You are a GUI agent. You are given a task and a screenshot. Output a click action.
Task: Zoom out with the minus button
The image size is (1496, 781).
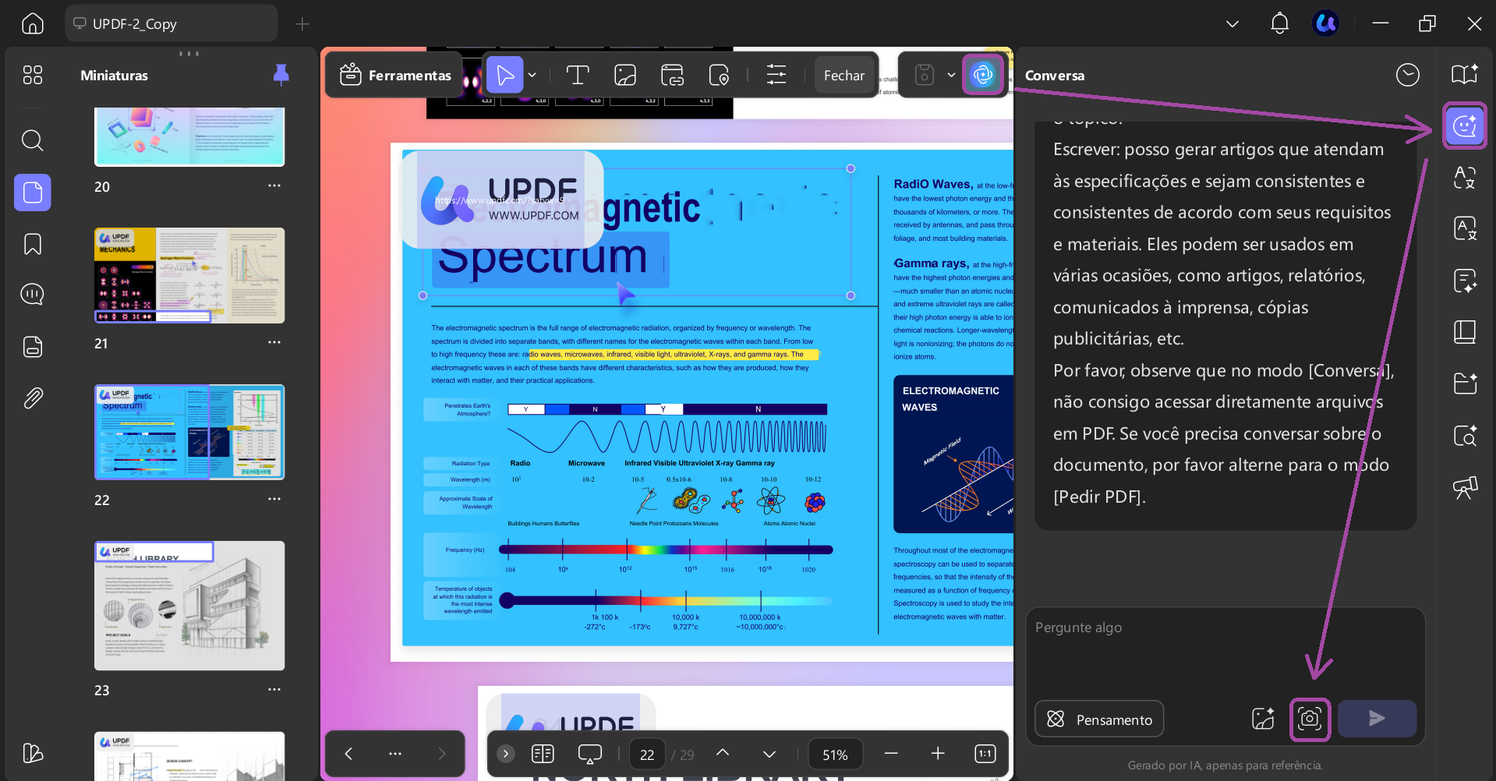pyautogui.click(x=891, y=754)
